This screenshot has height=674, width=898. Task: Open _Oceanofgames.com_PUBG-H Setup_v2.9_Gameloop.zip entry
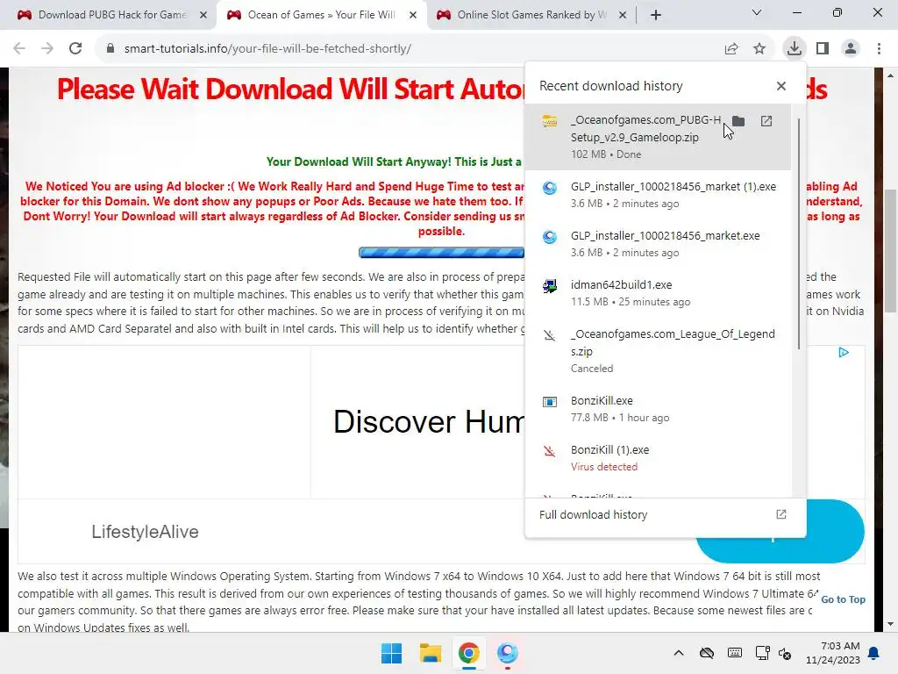[x=658, y=137]
